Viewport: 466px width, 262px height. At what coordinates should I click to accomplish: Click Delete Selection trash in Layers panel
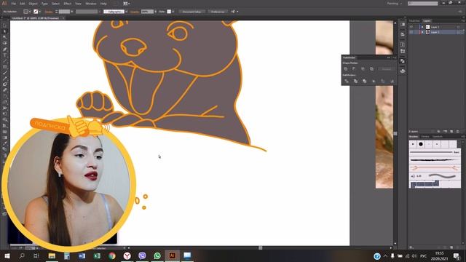458,131
